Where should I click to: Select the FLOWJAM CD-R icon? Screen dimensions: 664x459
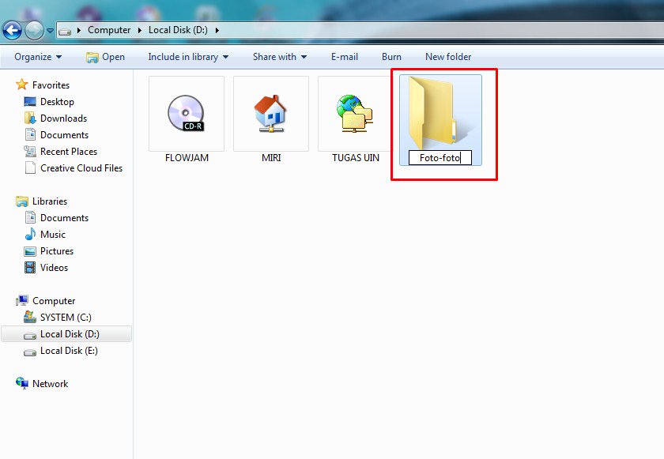click(187, 114)
